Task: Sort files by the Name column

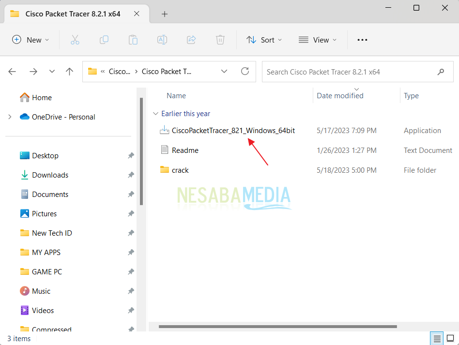Action: pyautogui.click(x=176, y=96)
